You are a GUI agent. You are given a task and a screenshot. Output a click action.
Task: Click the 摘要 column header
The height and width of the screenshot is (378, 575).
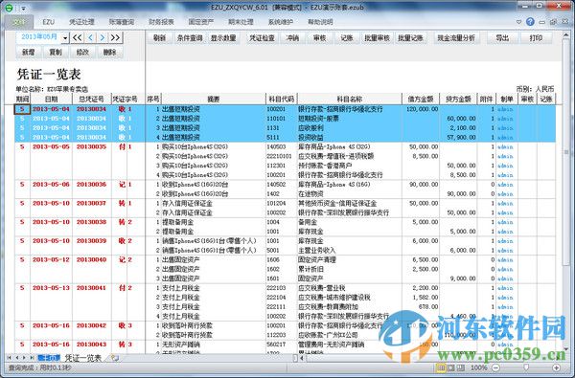click(214, 99)
